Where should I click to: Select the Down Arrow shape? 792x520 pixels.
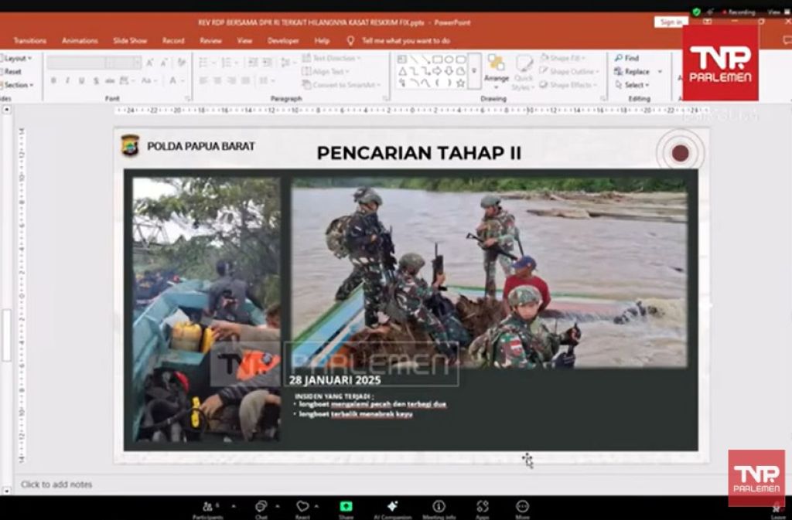pos(449,72)
